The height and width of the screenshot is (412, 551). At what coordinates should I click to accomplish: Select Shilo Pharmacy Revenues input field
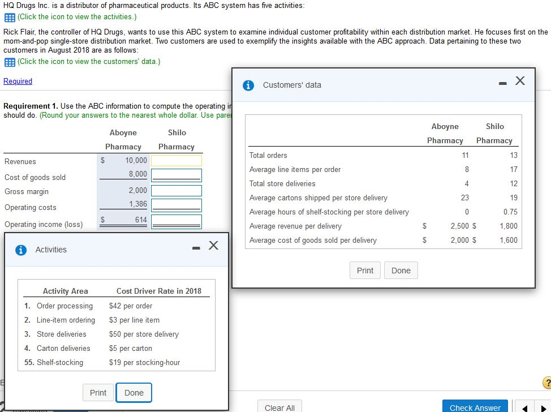click(177, 161)
